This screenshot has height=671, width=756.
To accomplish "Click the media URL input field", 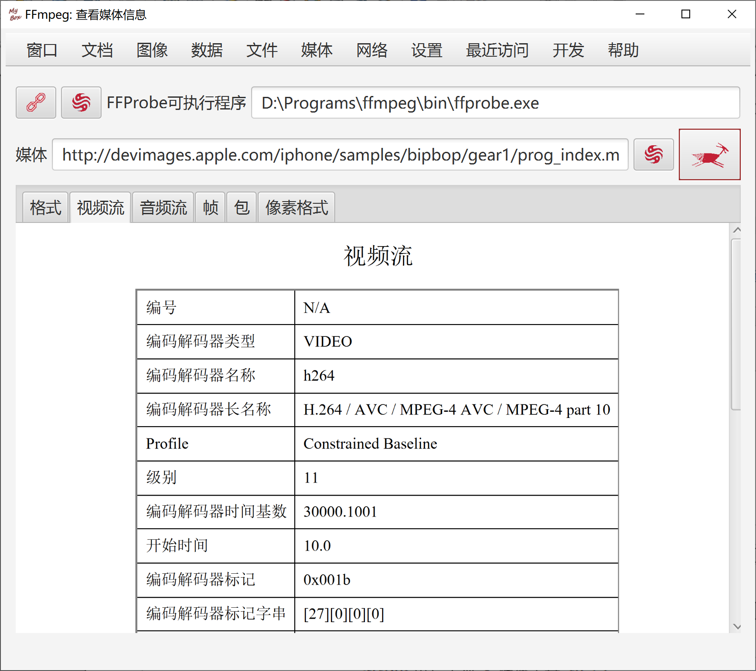I will coord(340,154).
